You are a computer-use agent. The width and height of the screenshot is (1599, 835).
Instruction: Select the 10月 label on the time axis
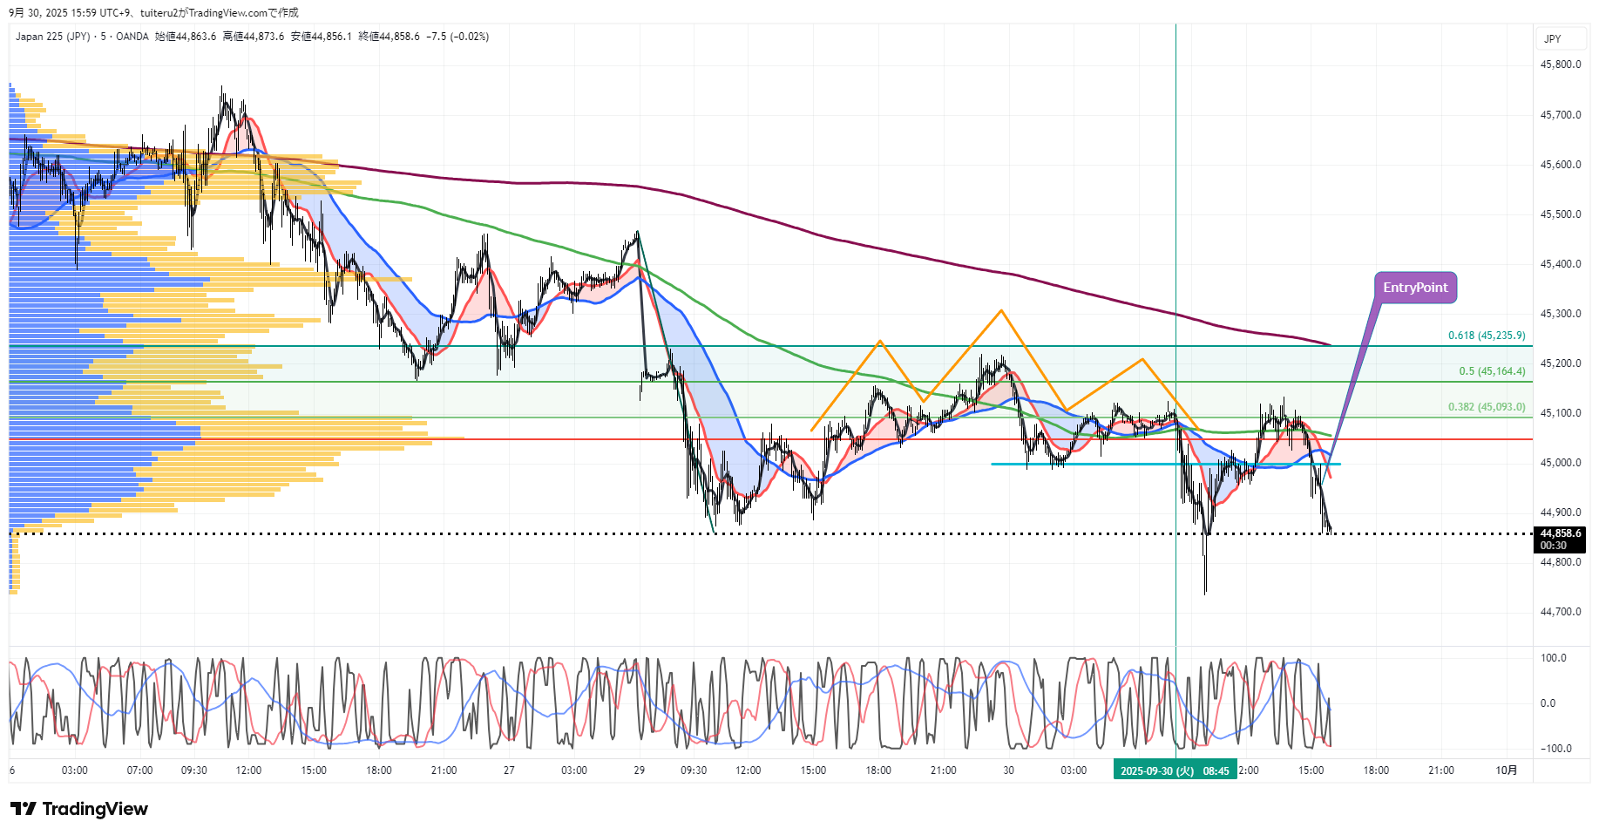click(1506, 771)
